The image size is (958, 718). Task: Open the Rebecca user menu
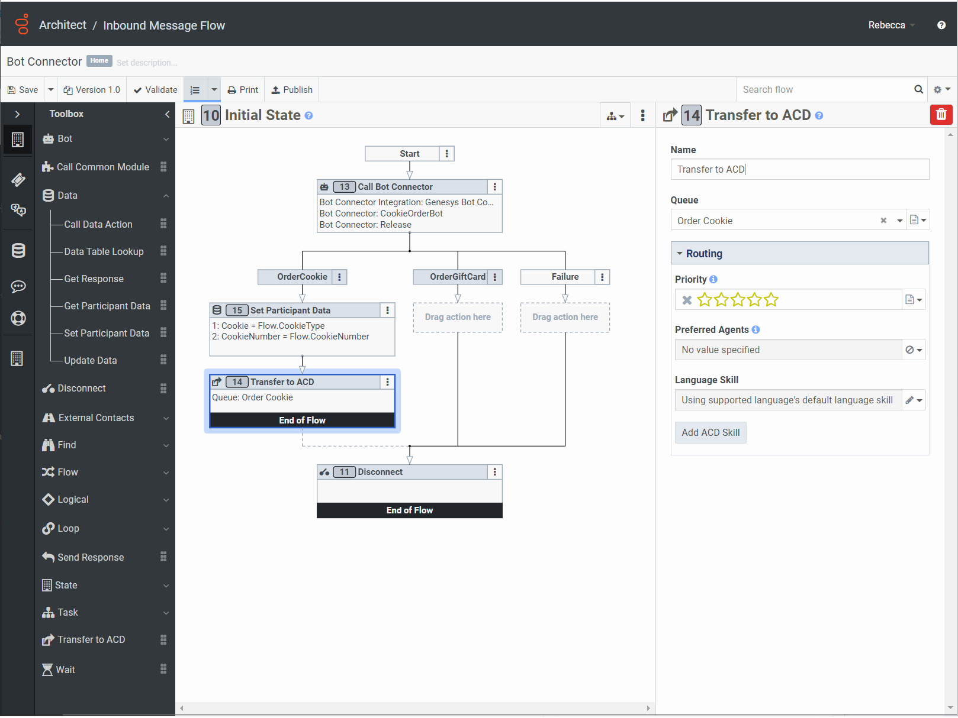tap(891, 25)
